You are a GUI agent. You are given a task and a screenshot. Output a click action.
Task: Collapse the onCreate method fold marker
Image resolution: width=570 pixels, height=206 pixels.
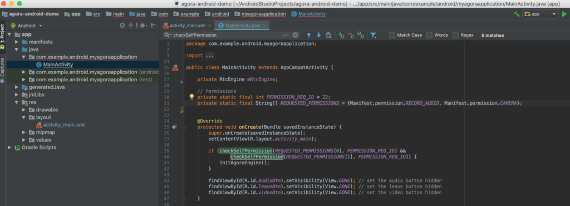184,127
